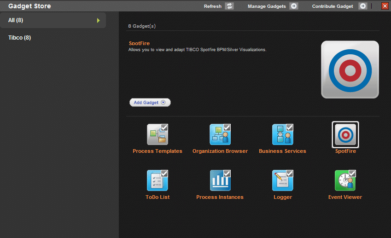The width and height of the screenshot is (391, 238).
Task: Select the small SpotFire gadget icon
Action: coord(345,134)
